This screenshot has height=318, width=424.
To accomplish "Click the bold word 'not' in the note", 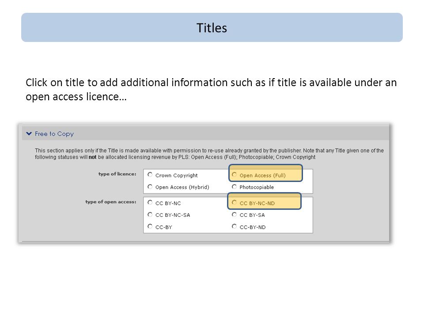I will [92, 157].
